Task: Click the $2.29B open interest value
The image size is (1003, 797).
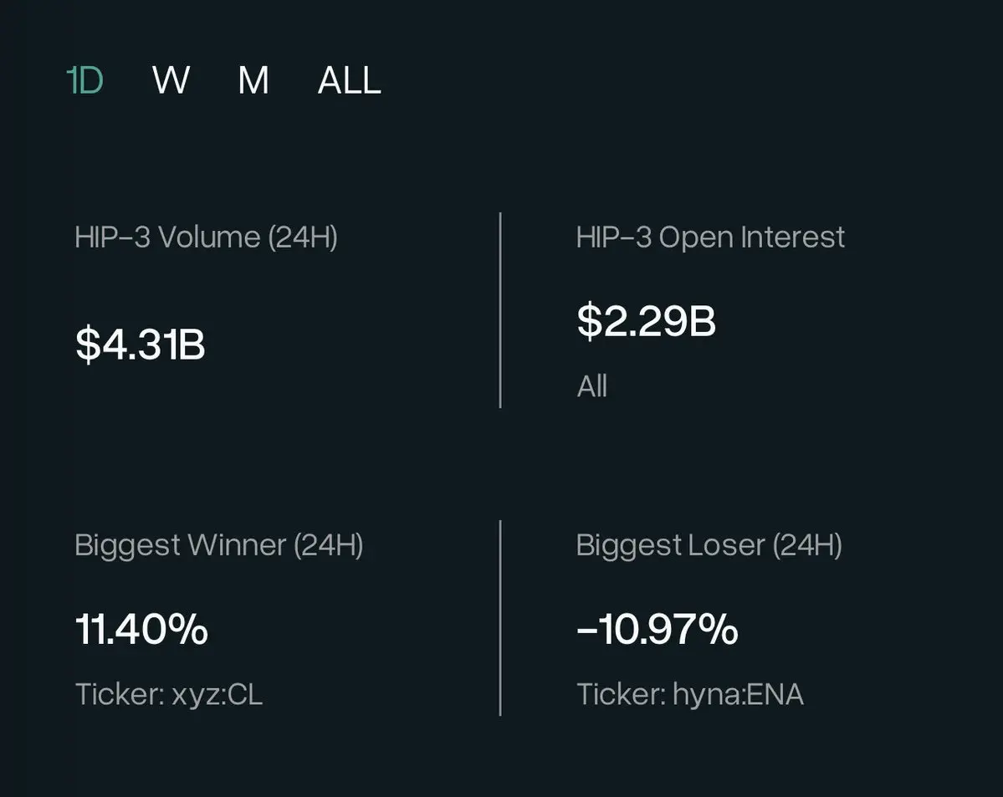Action: (x=646, y=321)
